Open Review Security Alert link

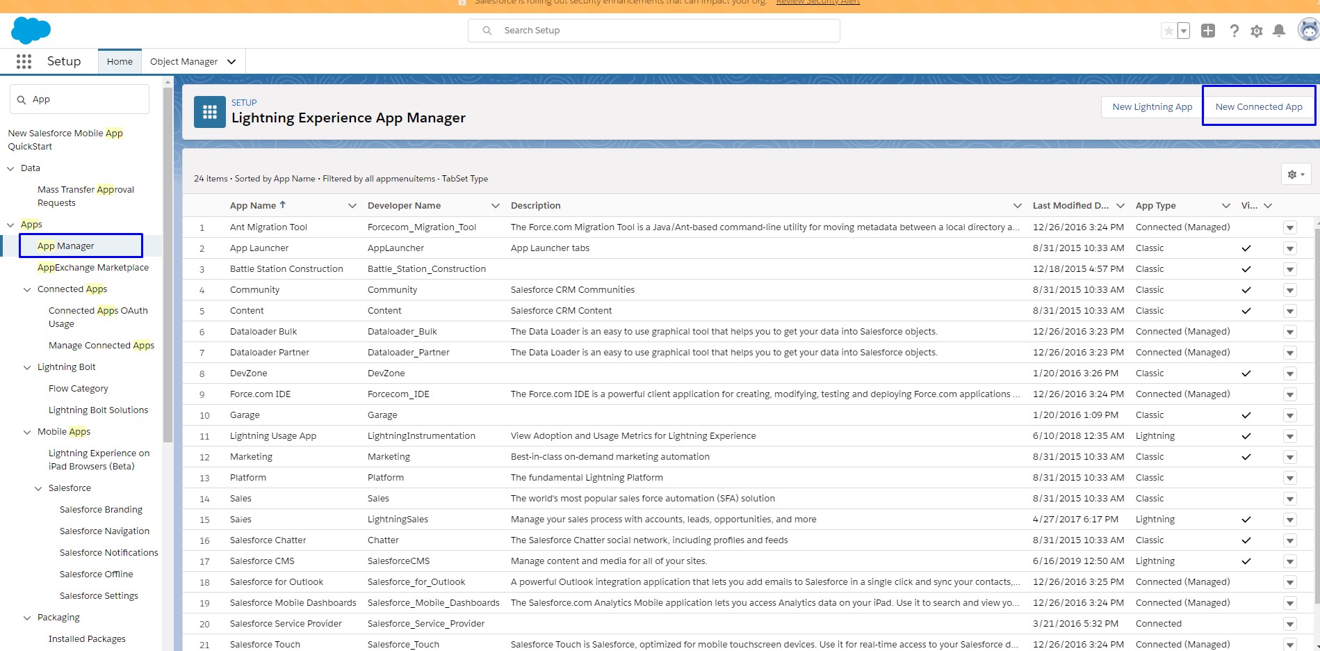(x=817, y=3)
